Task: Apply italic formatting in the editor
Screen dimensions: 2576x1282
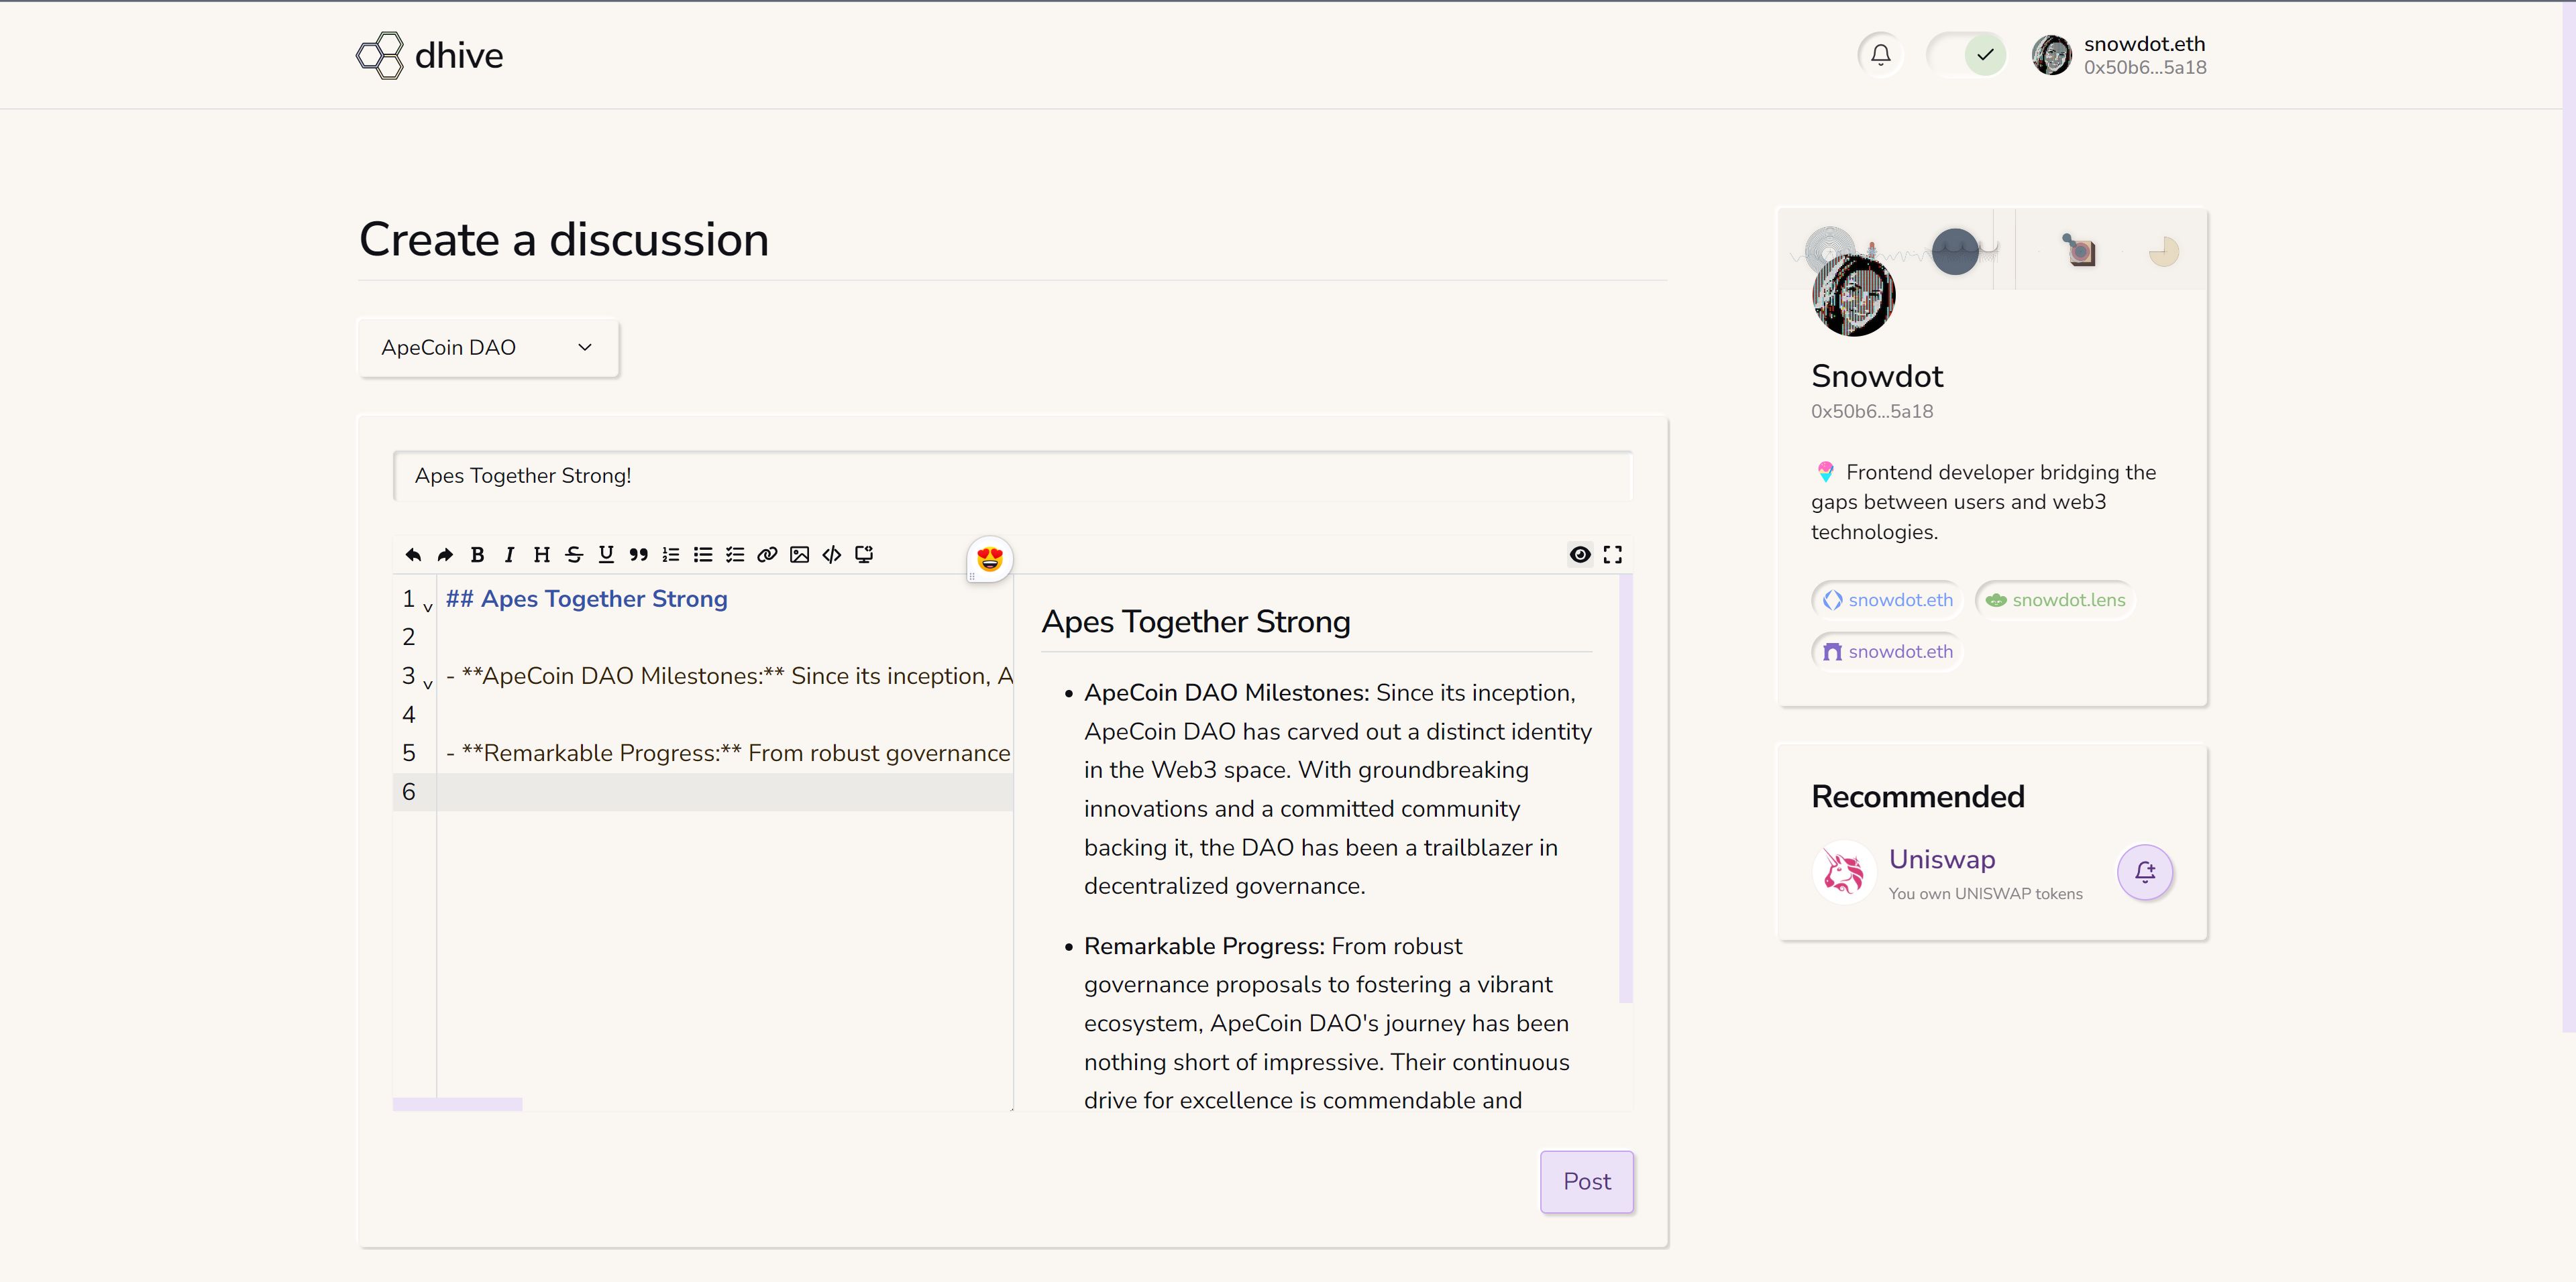Action: [x=509, y=555]
